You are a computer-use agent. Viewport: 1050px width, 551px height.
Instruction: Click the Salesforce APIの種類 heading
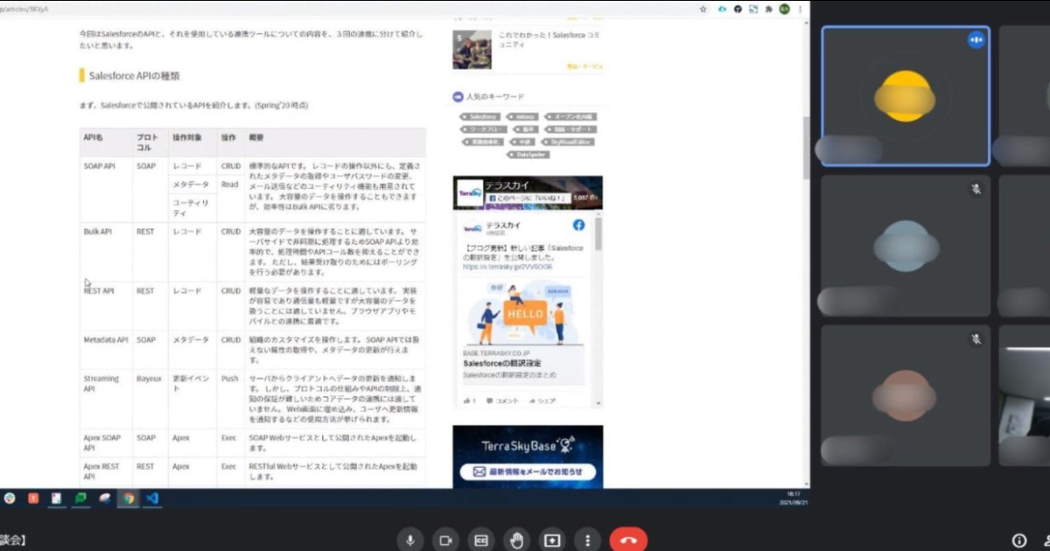135,76
